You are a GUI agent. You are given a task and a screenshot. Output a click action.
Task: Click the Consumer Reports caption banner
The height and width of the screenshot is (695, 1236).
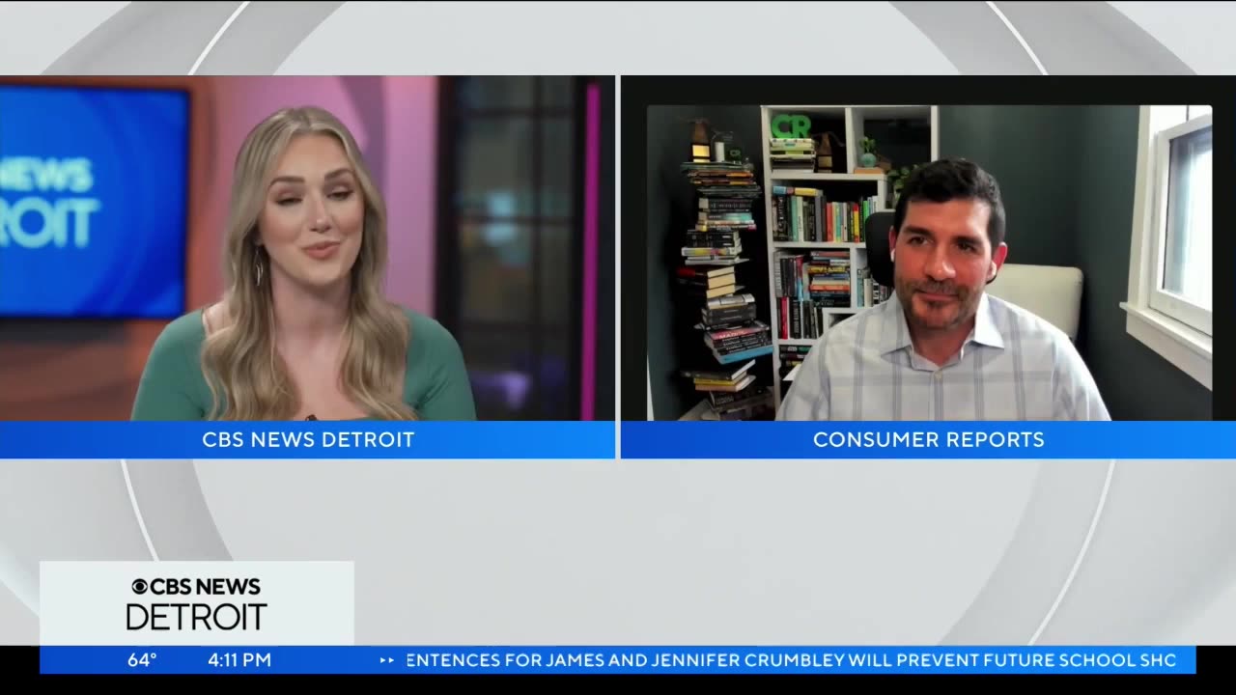point(928,439)
